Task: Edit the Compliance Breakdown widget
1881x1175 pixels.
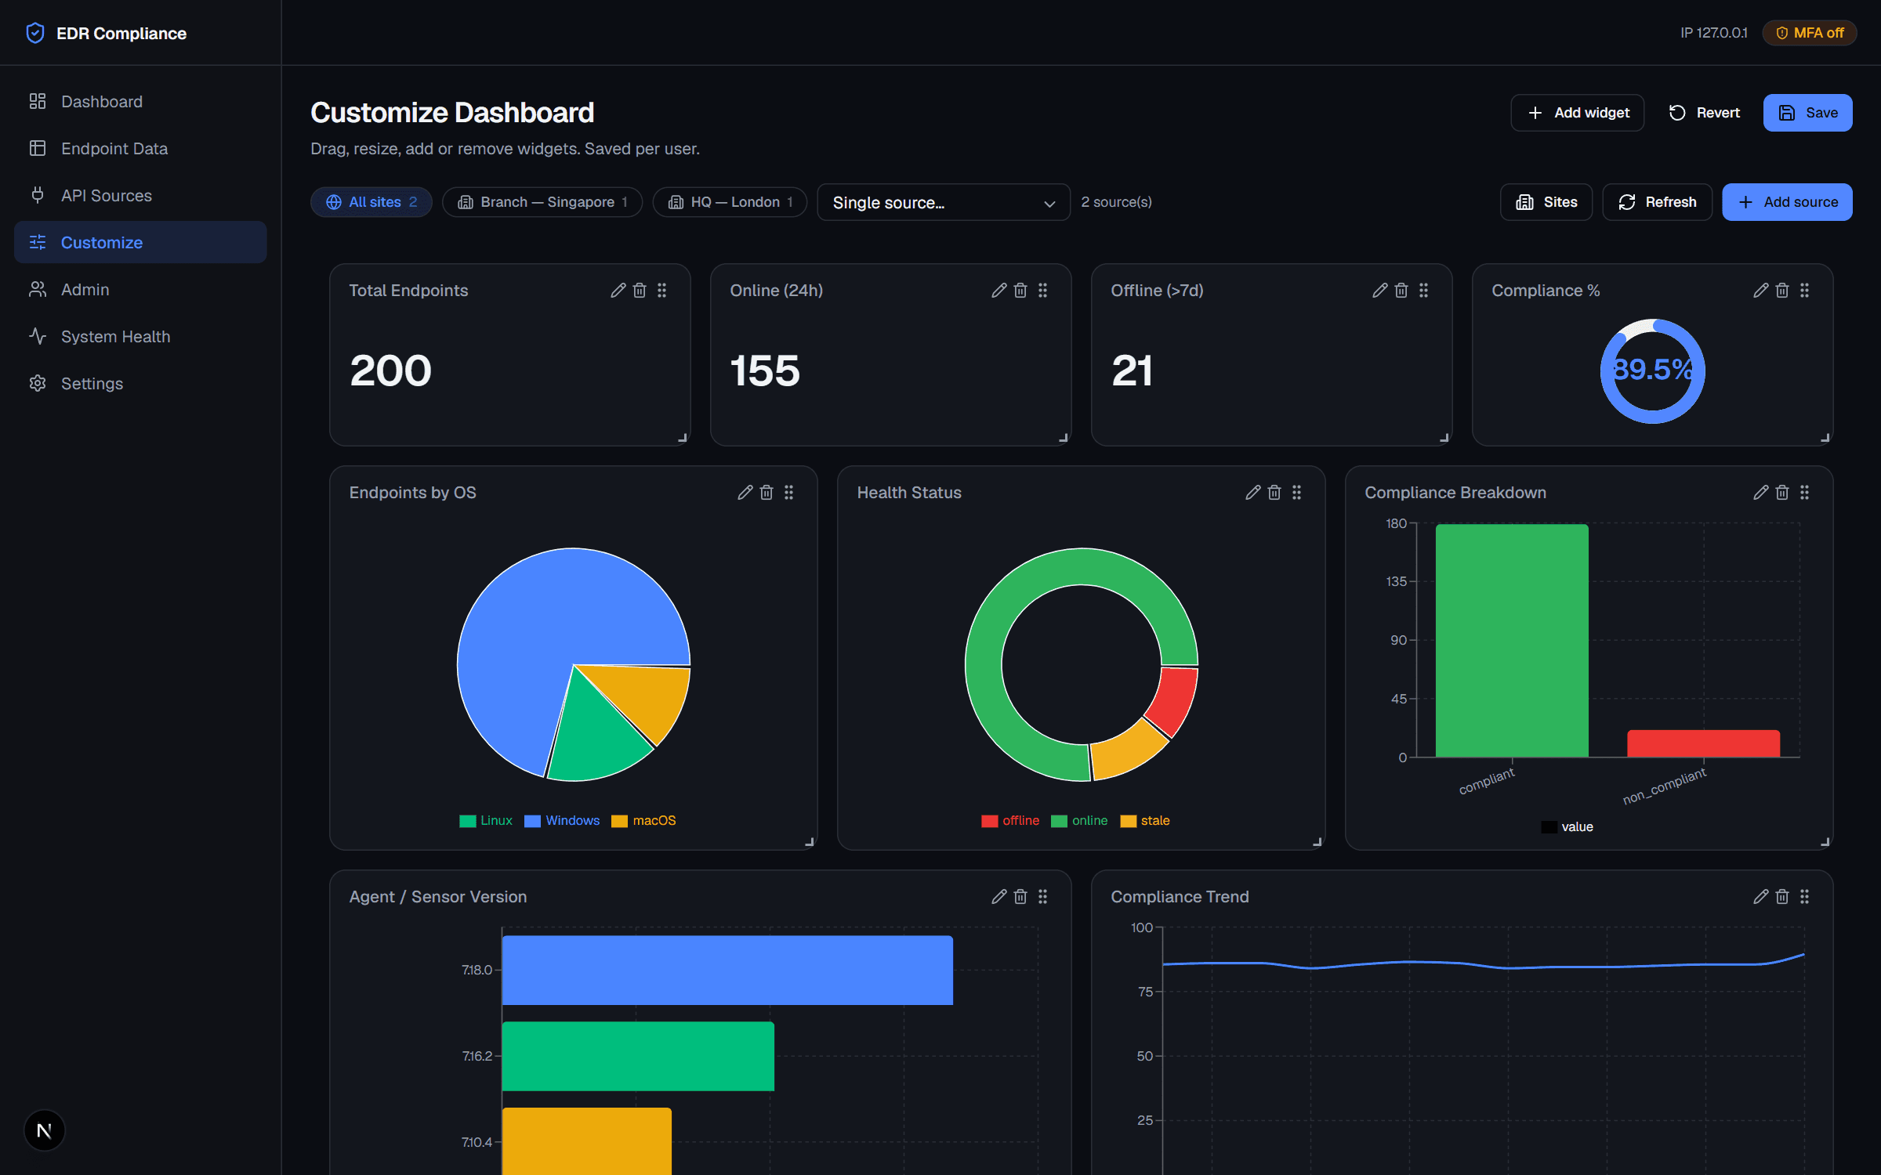Action: tap(1761, 493)
